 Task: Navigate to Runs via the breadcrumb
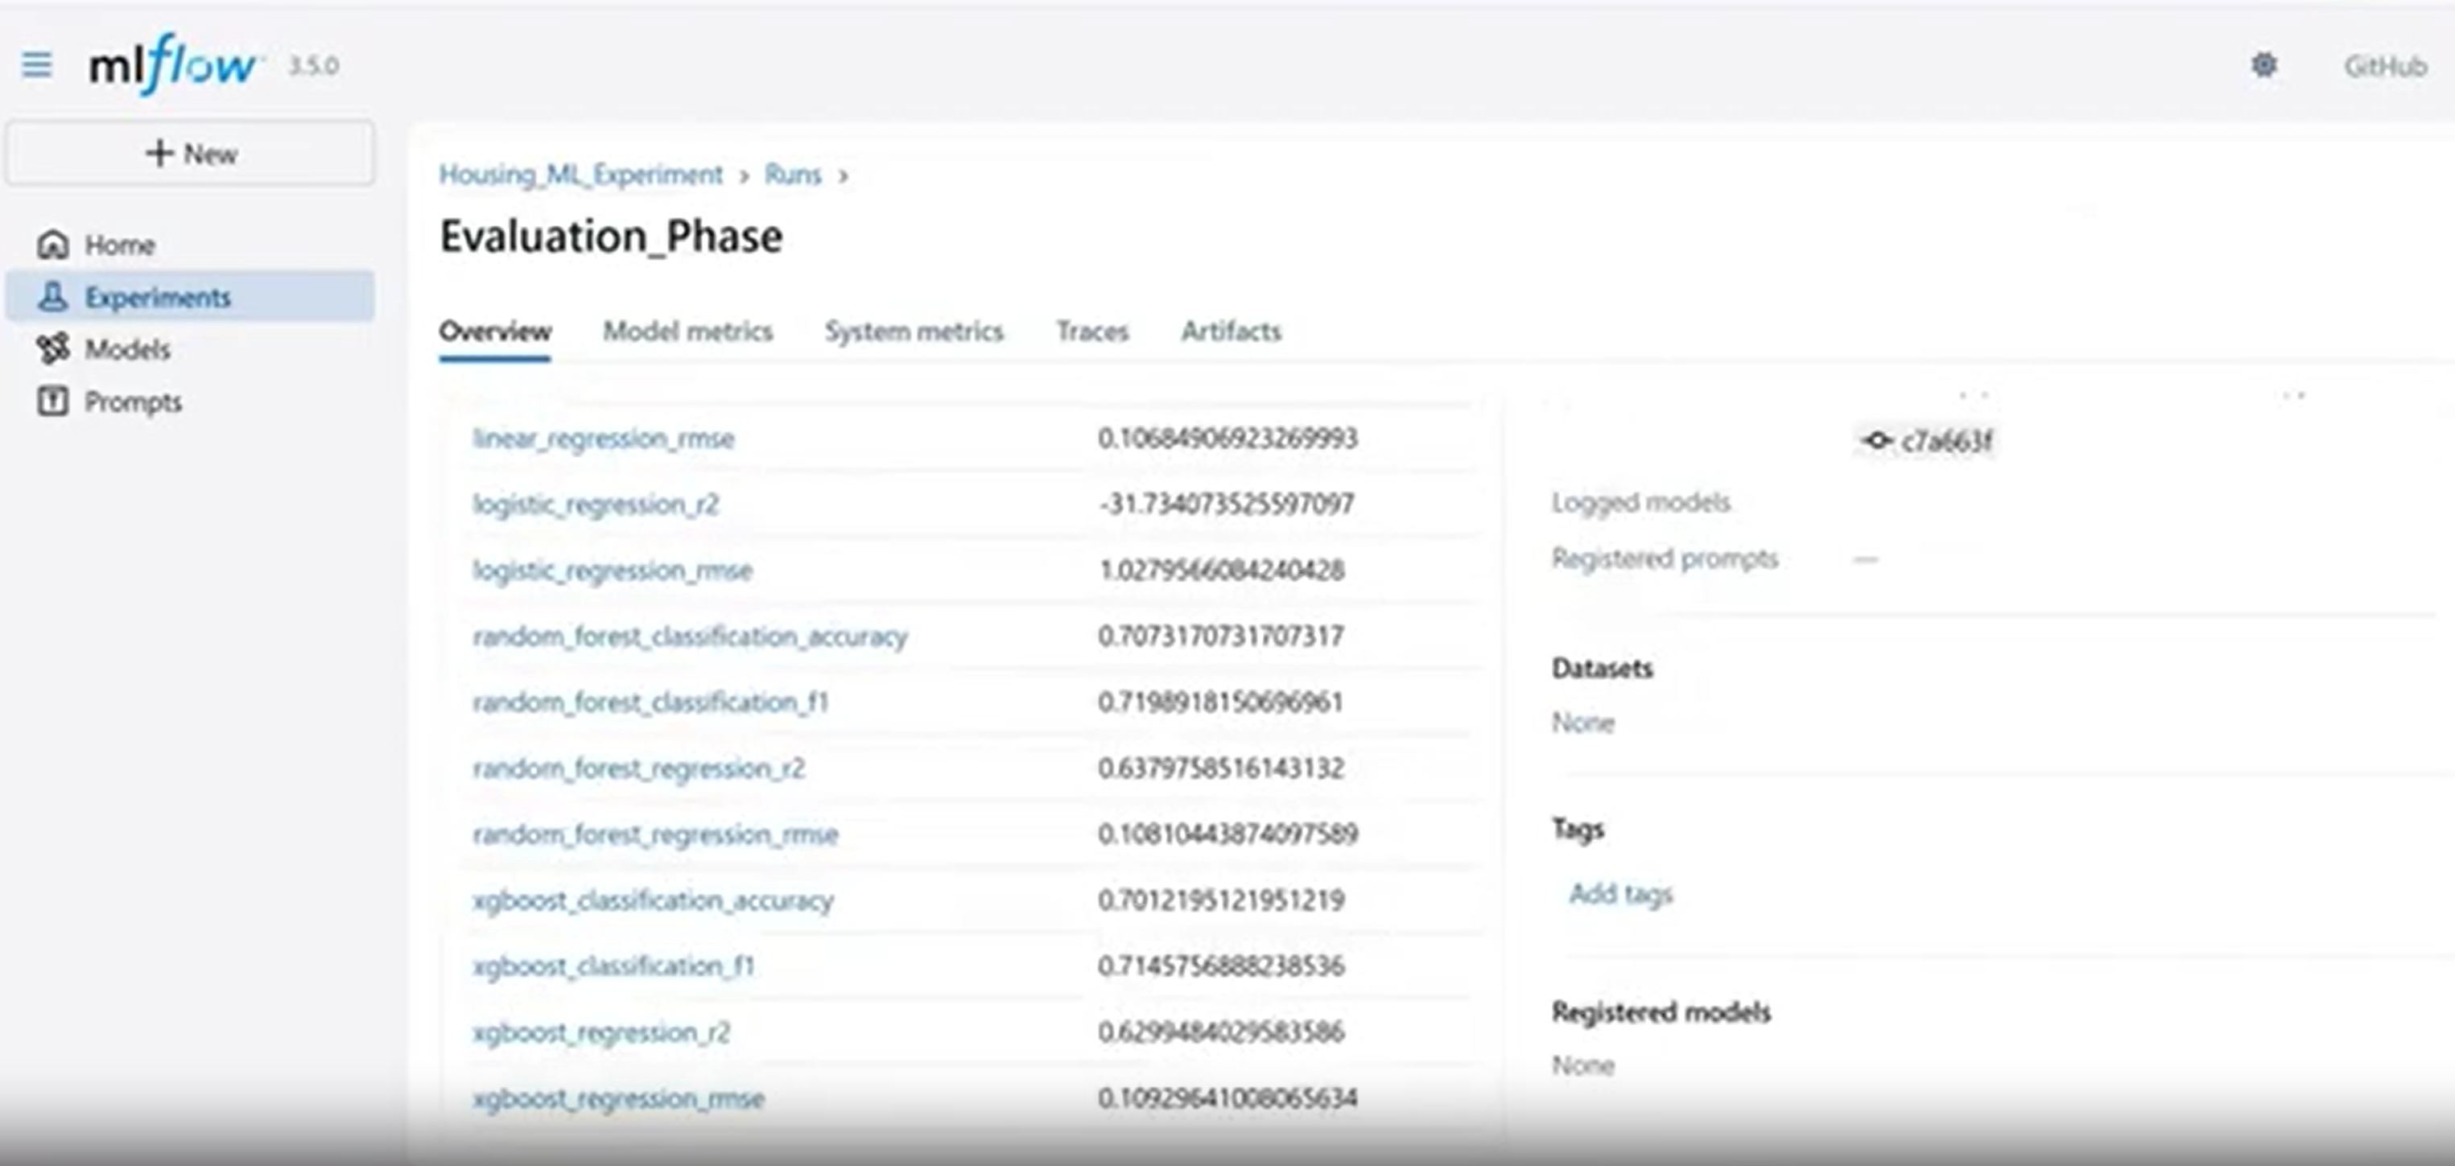point(791,175)
